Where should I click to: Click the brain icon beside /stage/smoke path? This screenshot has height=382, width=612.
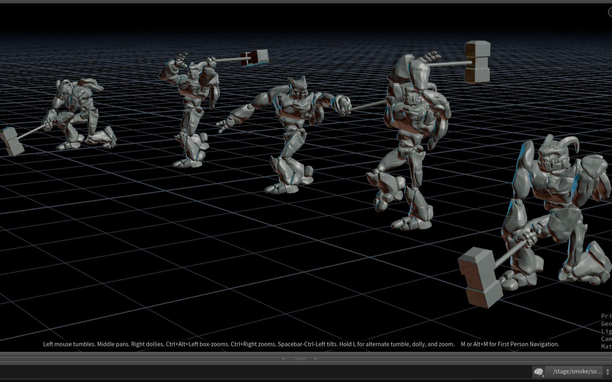point(539,372)
